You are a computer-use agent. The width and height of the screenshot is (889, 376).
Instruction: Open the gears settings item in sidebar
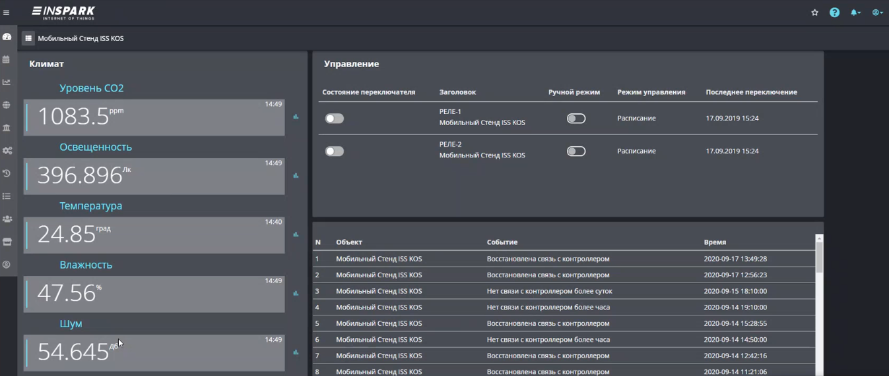point(7,151)
